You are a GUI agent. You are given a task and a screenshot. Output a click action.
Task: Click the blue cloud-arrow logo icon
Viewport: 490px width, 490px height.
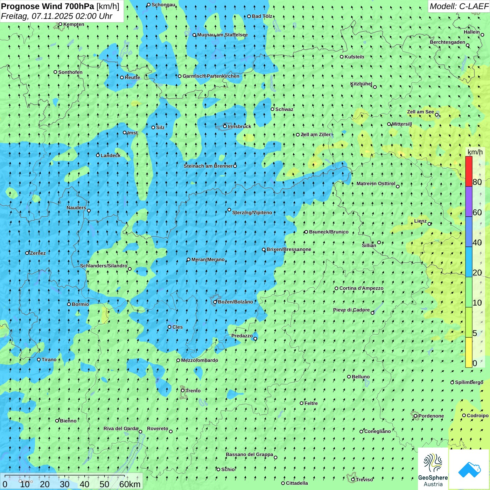[x=469, y=469]
